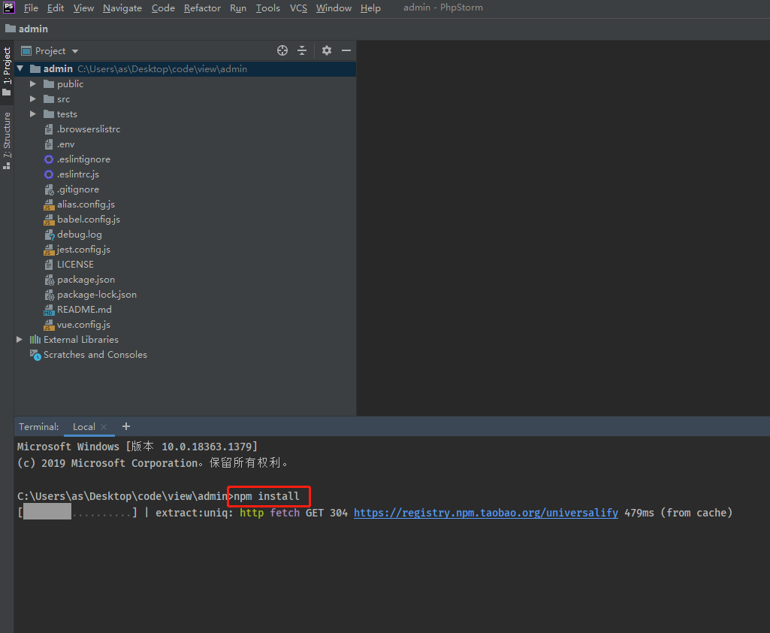Open the Tools menu

[268, 8]
